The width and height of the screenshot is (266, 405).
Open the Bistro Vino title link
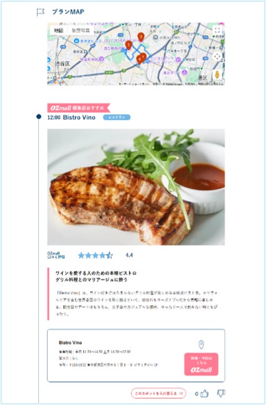click(79, 117)
